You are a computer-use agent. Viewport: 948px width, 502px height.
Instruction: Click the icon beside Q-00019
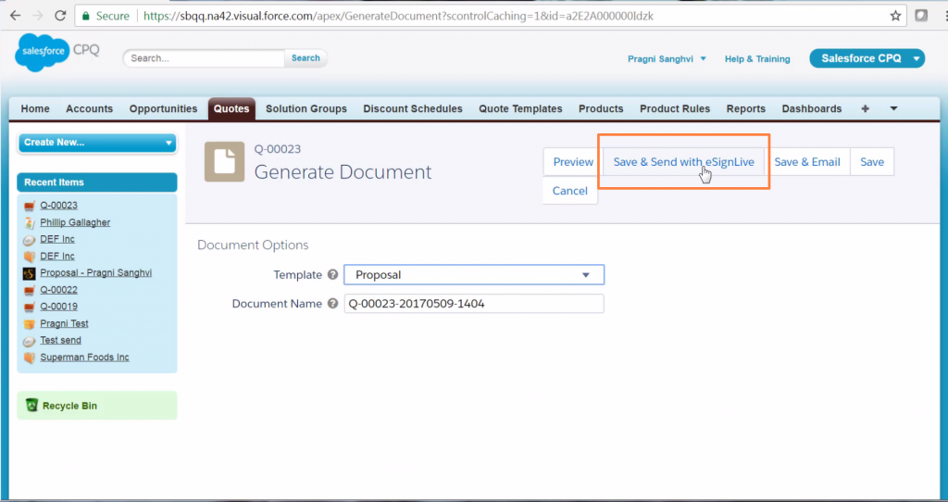(29, 307)
